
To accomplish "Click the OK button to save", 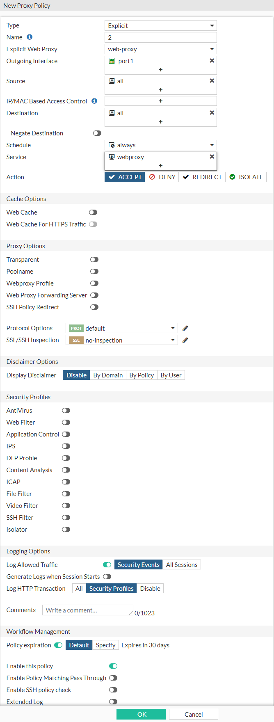I will click(141, 711).
